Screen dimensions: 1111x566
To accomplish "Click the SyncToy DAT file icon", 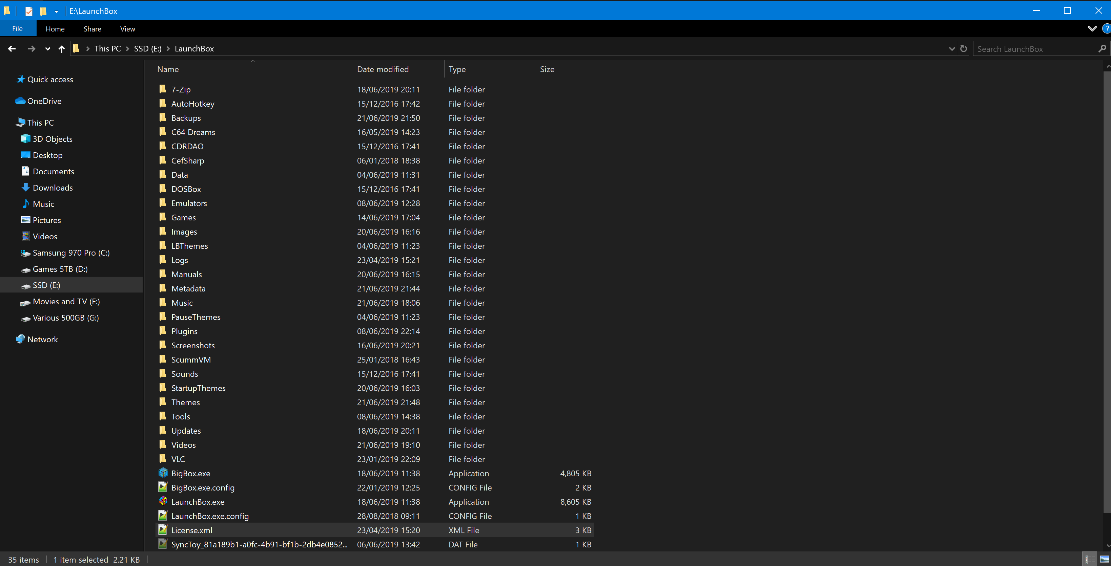I will pos(163,544).
